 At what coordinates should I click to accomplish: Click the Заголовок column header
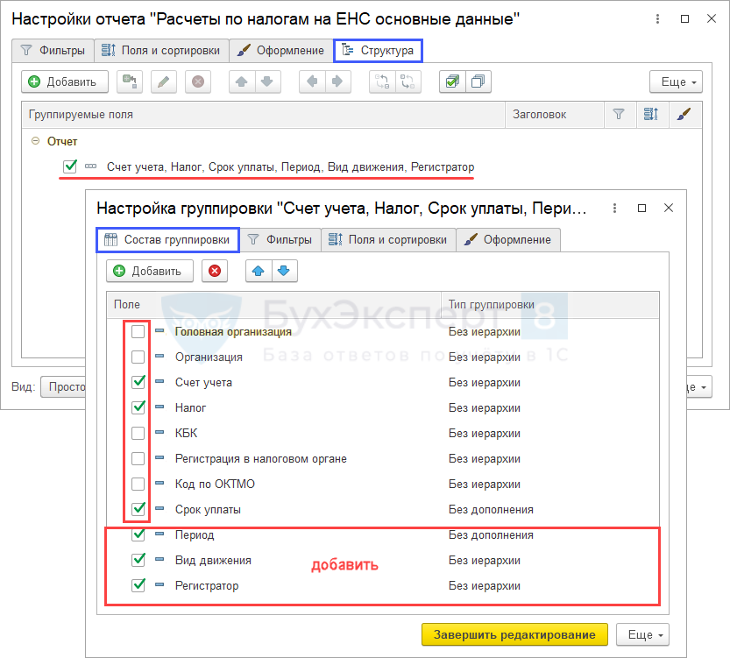pyautogui.click(x=555, y=115)
